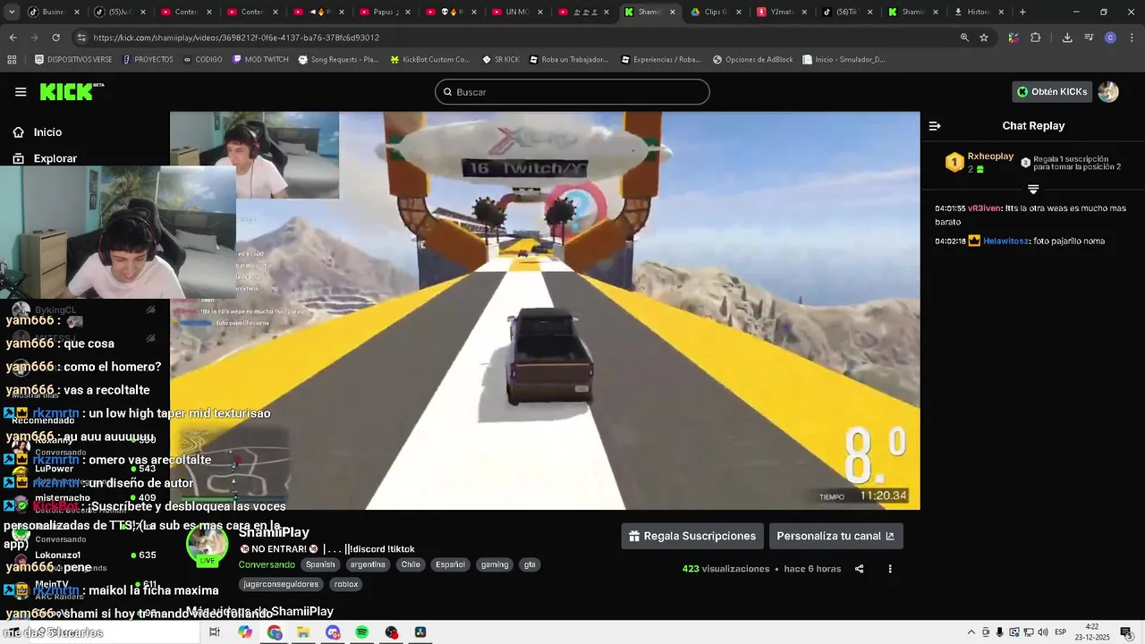This screenshot has width=1145, height=644.
Task: Open a new browser tab
Action: [1022, 12]
